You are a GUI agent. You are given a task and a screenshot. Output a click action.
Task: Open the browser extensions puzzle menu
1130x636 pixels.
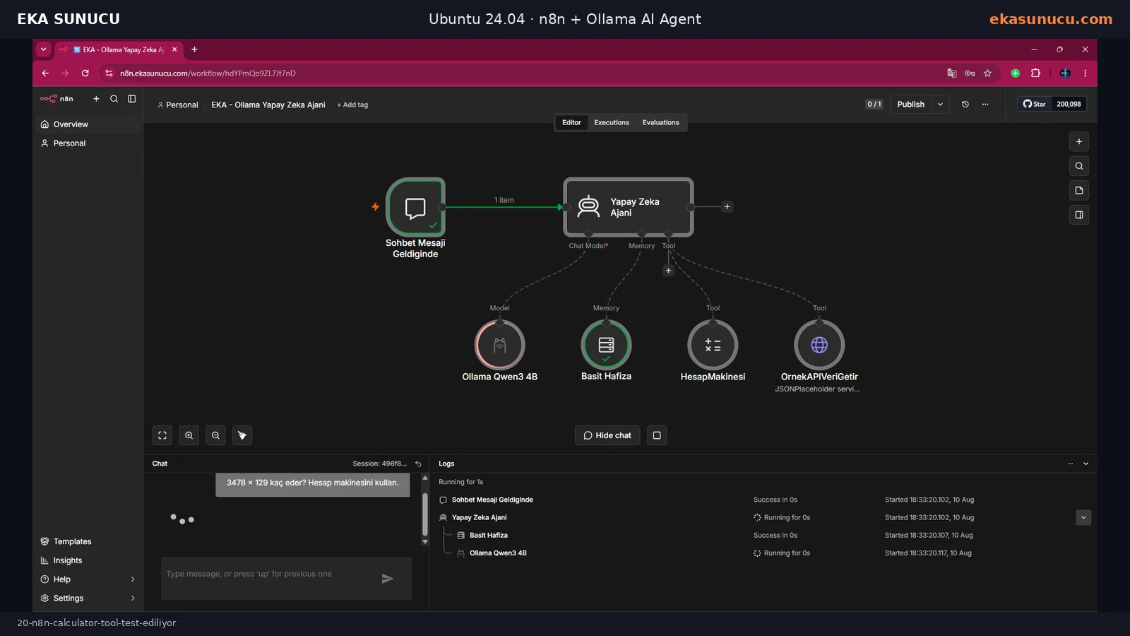[x=1036, y=73]
